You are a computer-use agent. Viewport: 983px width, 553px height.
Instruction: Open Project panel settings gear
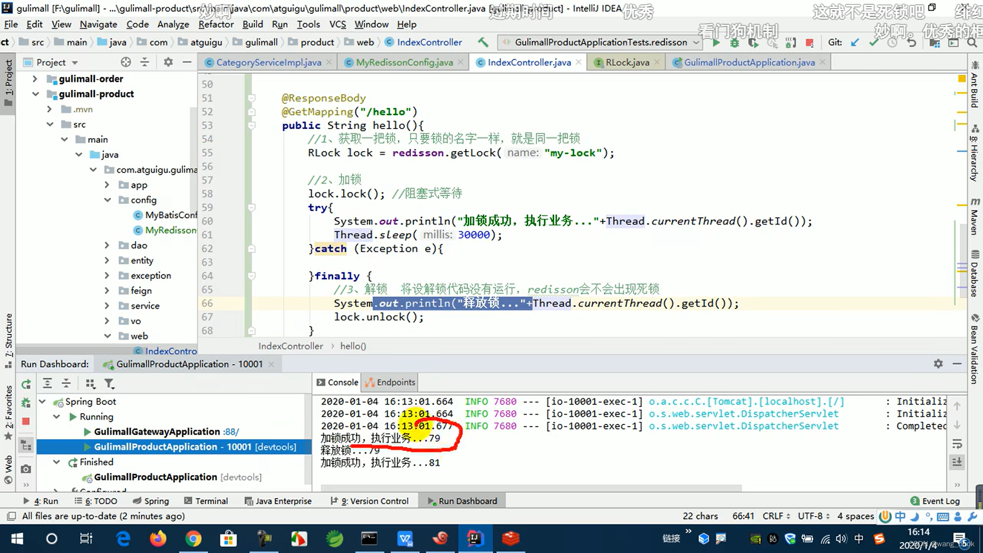(168, 62)
